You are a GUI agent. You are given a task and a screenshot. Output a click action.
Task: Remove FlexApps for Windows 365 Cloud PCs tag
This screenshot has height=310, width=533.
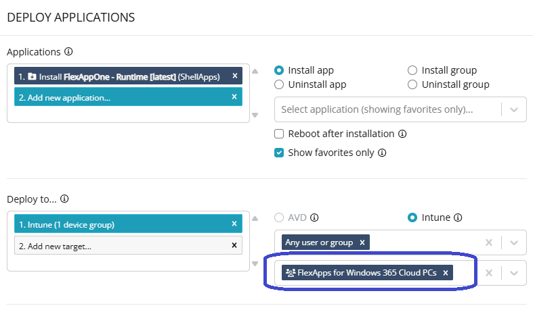pos(446,273)
